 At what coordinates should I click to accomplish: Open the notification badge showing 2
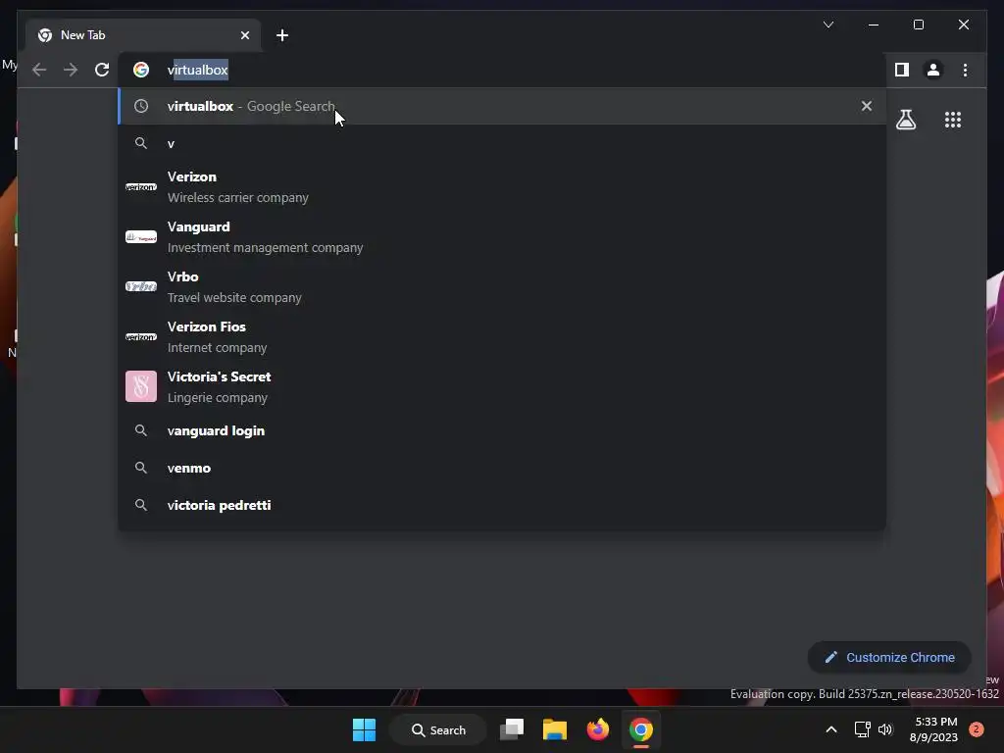point(977,729)
